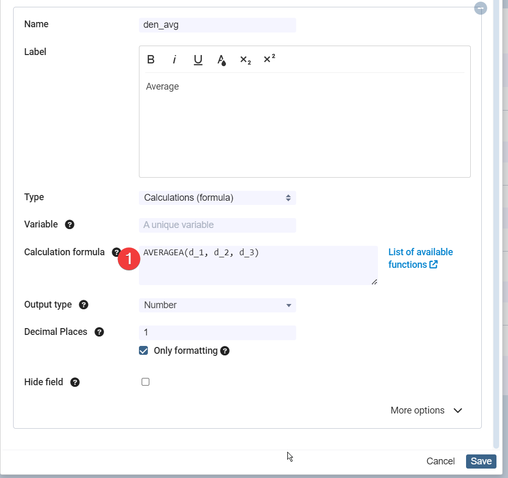The image size is (508, 478).
Task: Show help for Output type
Action: pos(83,305)
